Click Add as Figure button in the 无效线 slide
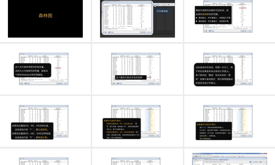This screenshot has height=165, width=275. pos(243,83)
